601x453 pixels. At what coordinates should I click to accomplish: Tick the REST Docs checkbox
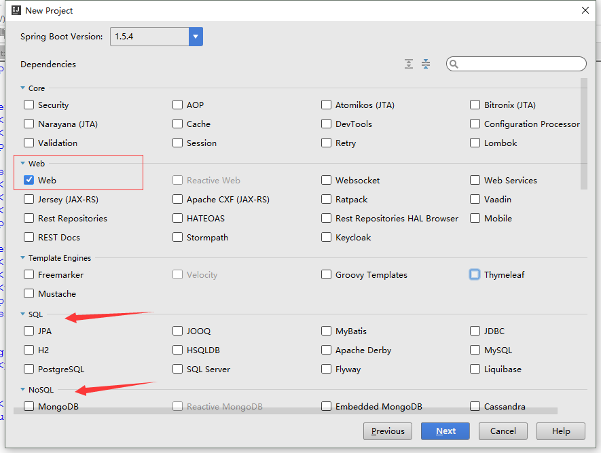click(x=29, y=237)
